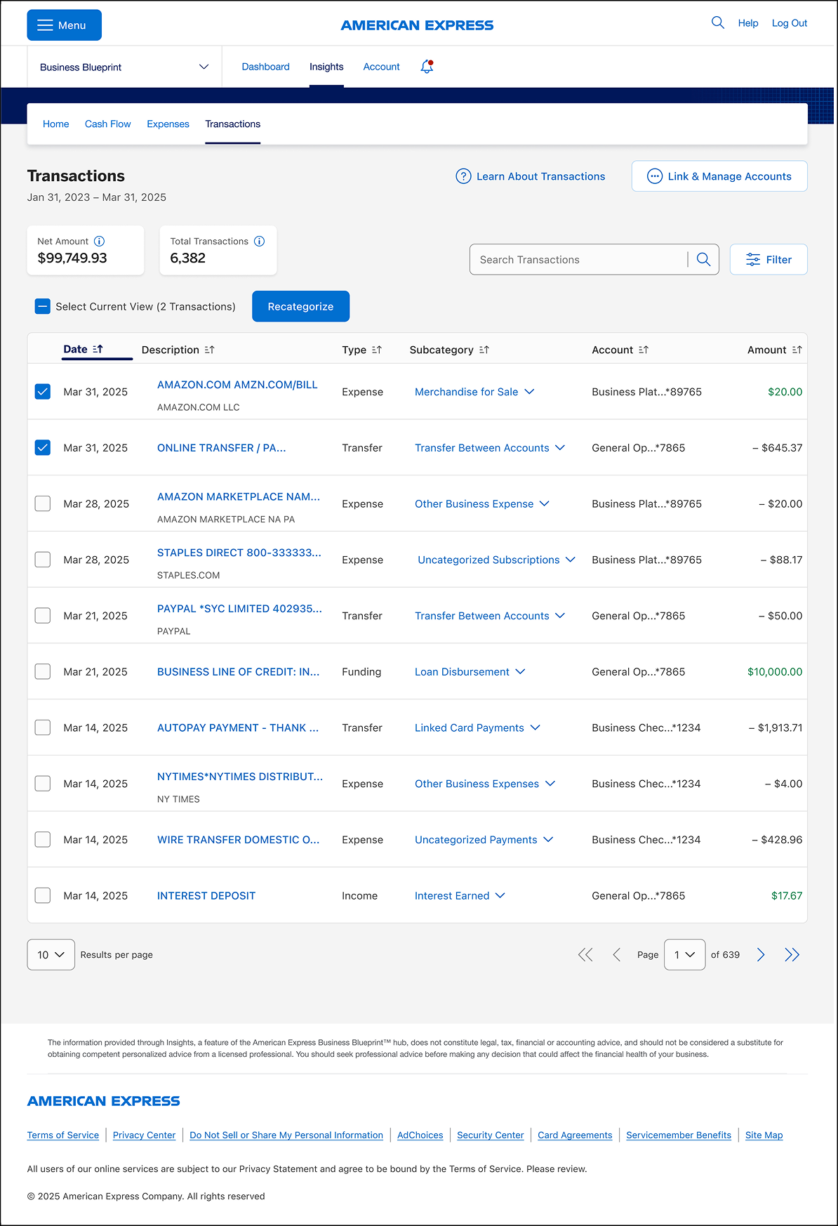Check the STAPLES DIRECT row checkbox
Screen dimensions: 838x1226
[x=43, y=560]
